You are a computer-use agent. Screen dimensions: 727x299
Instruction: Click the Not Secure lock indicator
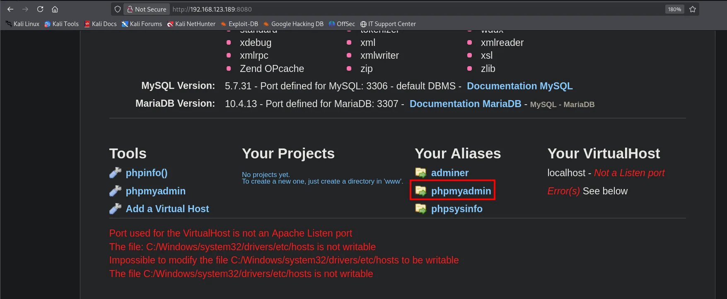[x=147, y=9]
